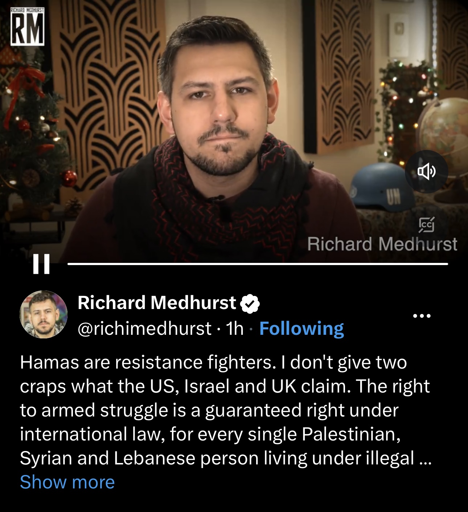The width and height of the screenshot is (468, 512).
Task: Click the RM logo watermark
Action: 27,27
